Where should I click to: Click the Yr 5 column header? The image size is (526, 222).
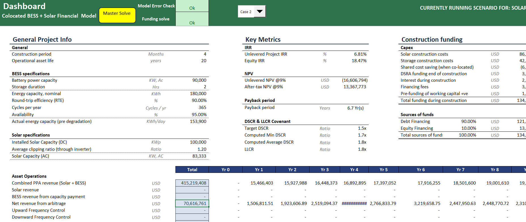tap(383, 169)
